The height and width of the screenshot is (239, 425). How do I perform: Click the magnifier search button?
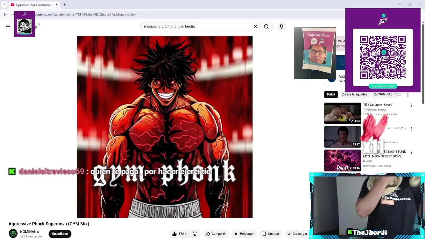click(266, 26)
